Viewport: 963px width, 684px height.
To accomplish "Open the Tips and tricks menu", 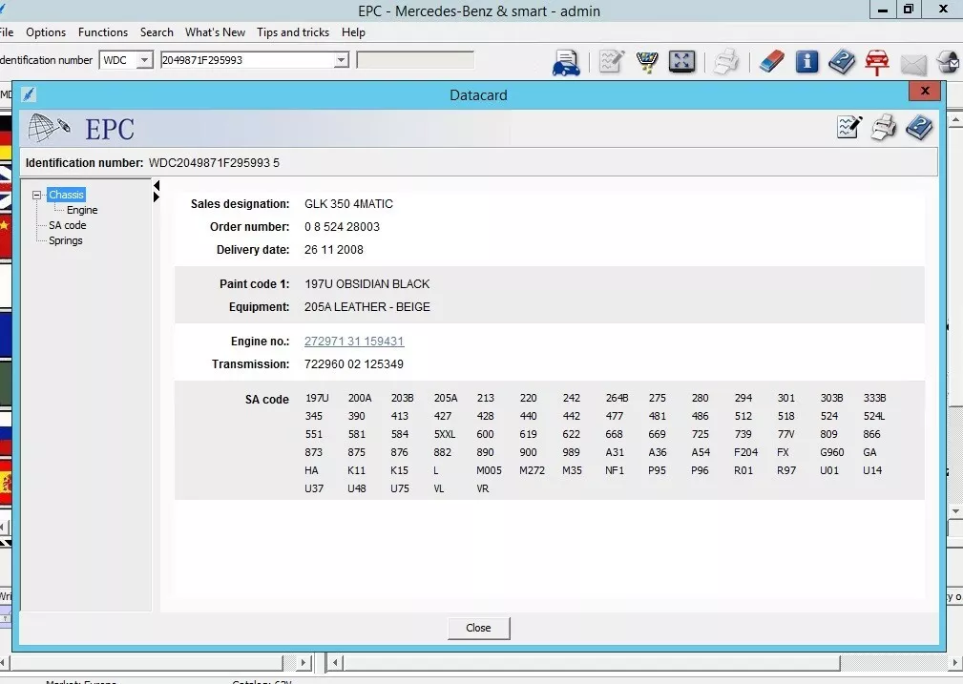I will point(293,31).
